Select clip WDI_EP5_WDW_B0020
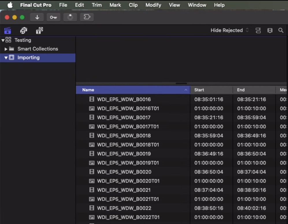Screen dimensions: 288x224 (x=124, y=172)
